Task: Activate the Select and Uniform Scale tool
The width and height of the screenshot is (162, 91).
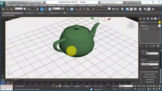Action: tap(50, 9)
